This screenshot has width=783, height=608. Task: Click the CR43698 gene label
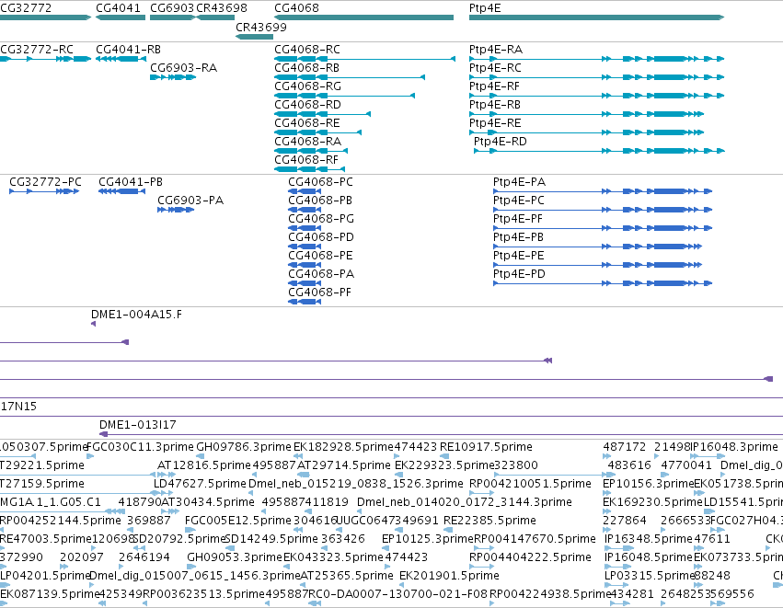click(x=221, y=8)
